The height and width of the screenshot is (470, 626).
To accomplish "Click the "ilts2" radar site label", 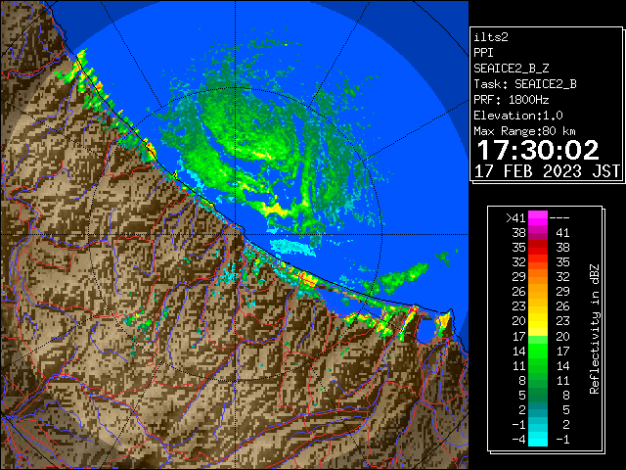I will click(491, 37).
